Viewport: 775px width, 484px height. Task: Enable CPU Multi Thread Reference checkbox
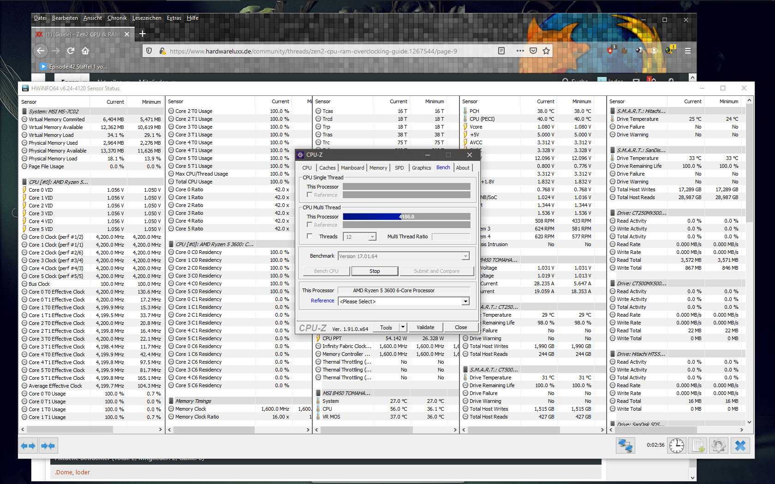point(310,225)
